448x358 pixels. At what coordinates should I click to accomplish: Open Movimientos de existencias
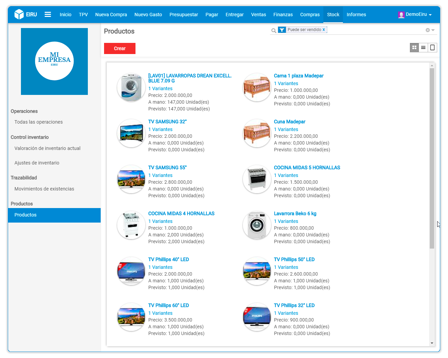(44, 189)
